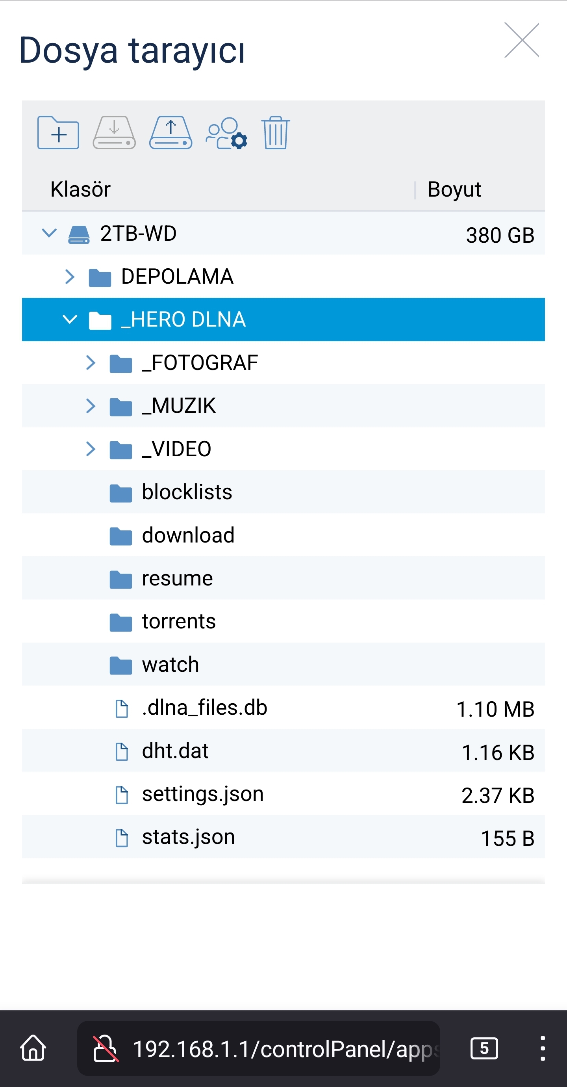This screenshot has width=567, height=1087.
Task: Click the _FOTOGRAF folder icon
Action: click(x=120, y=364)
